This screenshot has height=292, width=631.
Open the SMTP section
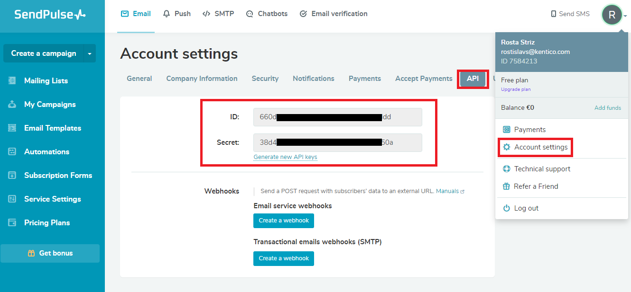click(218, 14)
